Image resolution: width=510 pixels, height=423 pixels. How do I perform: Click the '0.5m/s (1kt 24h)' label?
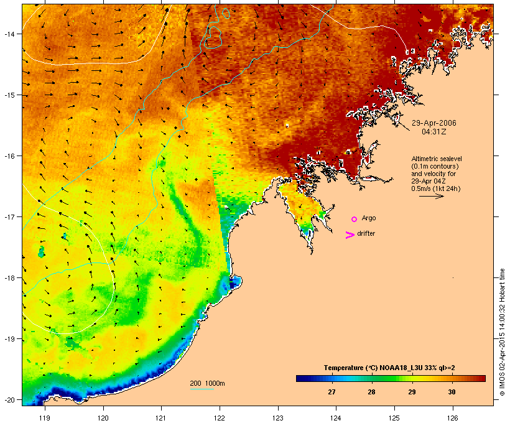[x=436, y=188]
